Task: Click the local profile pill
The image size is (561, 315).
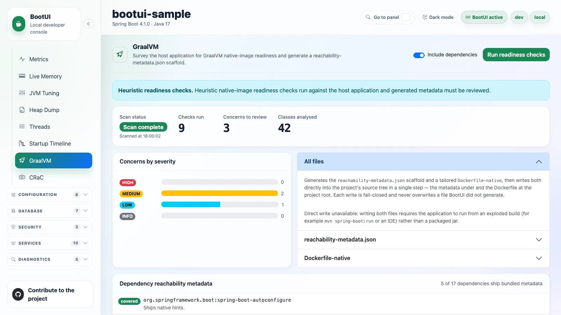Action: coord(540,17)
